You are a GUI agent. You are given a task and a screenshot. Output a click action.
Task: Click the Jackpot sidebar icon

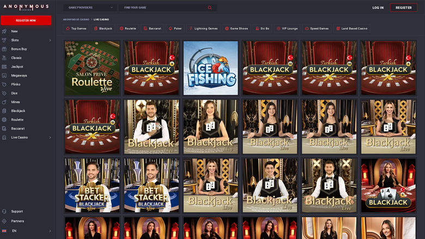pyautogui.click(x=4, y=66)
